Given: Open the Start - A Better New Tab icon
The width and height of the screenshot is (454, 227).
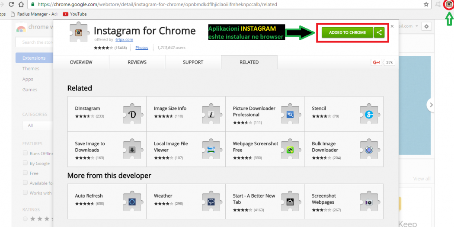Looking at the screenshot, I should 290,202.
